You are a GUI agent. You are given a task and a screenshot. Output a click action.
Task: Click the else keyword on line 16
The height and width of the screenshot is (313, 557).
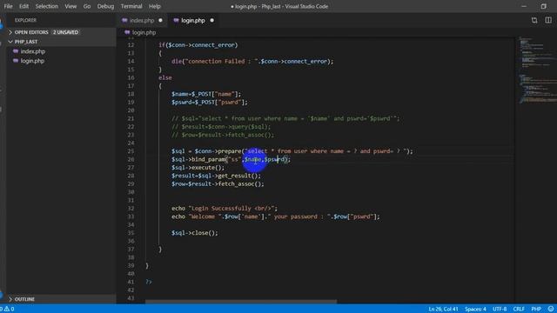pos(165,78)
